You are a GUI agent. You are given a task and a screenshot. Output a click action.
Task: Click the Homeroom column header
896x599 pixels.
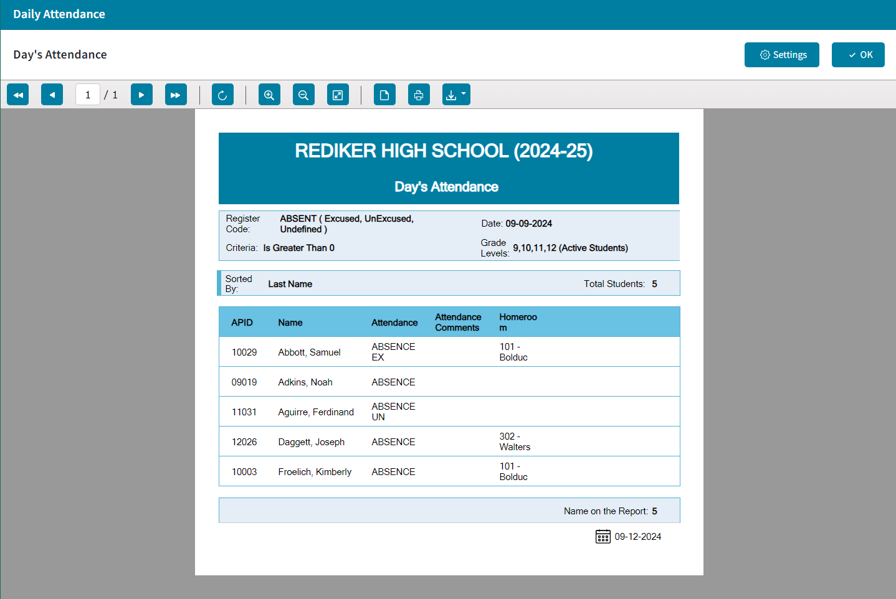[518, 323]
